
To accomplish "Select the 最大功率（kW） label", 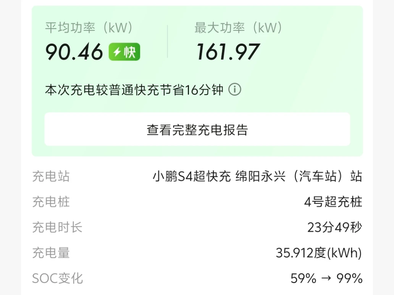I will (x=238, y=28).
